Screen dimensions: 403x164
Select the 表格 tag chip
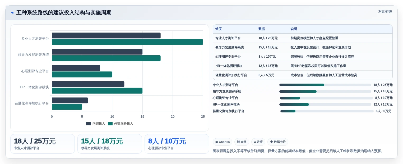pos(242,142)
